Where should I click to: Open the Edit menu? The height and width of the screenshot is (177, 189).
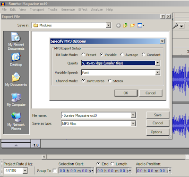coord(13,9)
